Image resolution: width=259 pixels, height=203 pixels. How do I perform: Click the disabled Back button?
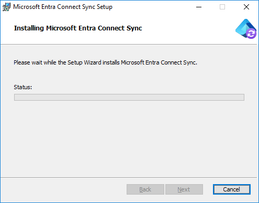point(145,189)
